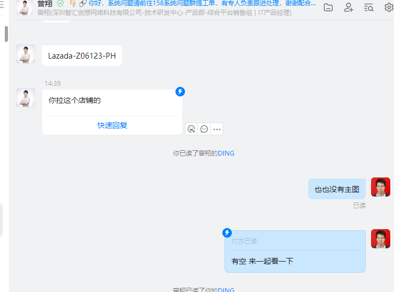Open the hamburger menu at the left edge
394x292 pixels.
click(x=2, y=5)
